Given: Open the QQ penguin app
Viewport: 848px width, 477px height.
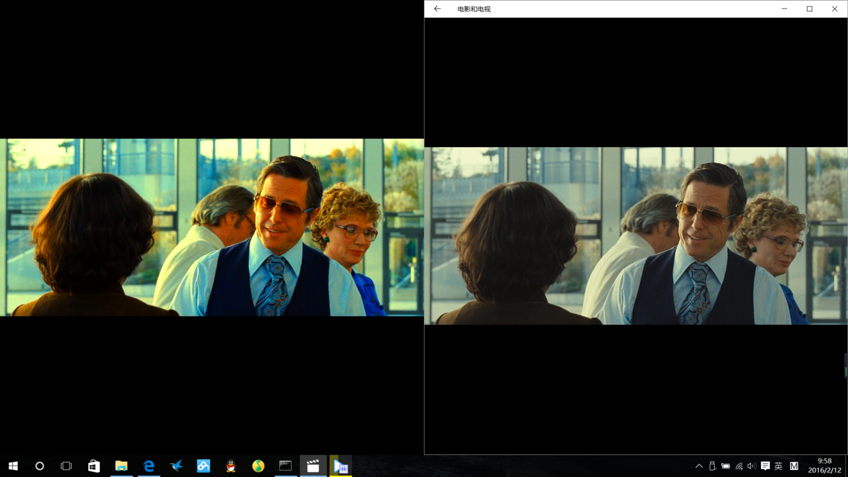Looking at the screenshot, I should click(x=231, y=466).
